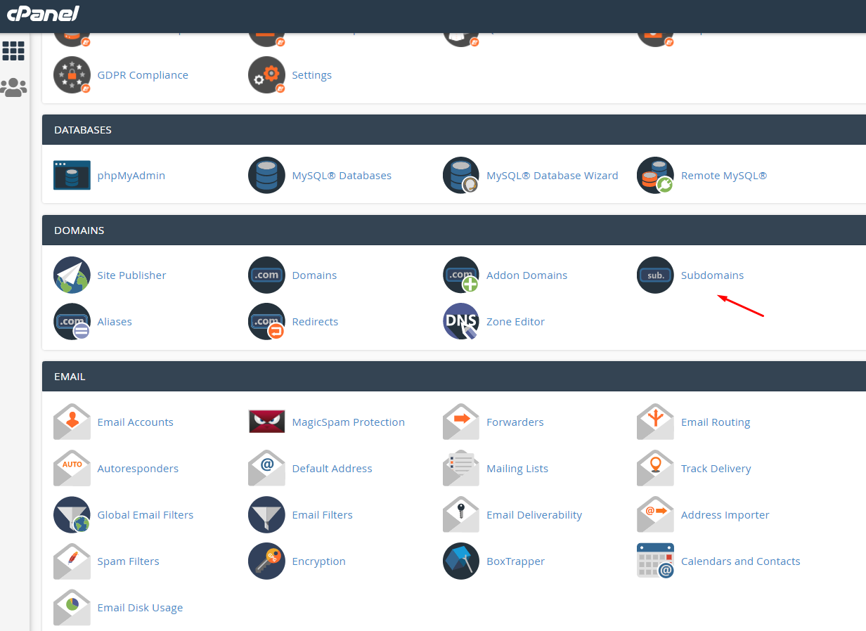Open the Redirects link

(x=315, y=321)
